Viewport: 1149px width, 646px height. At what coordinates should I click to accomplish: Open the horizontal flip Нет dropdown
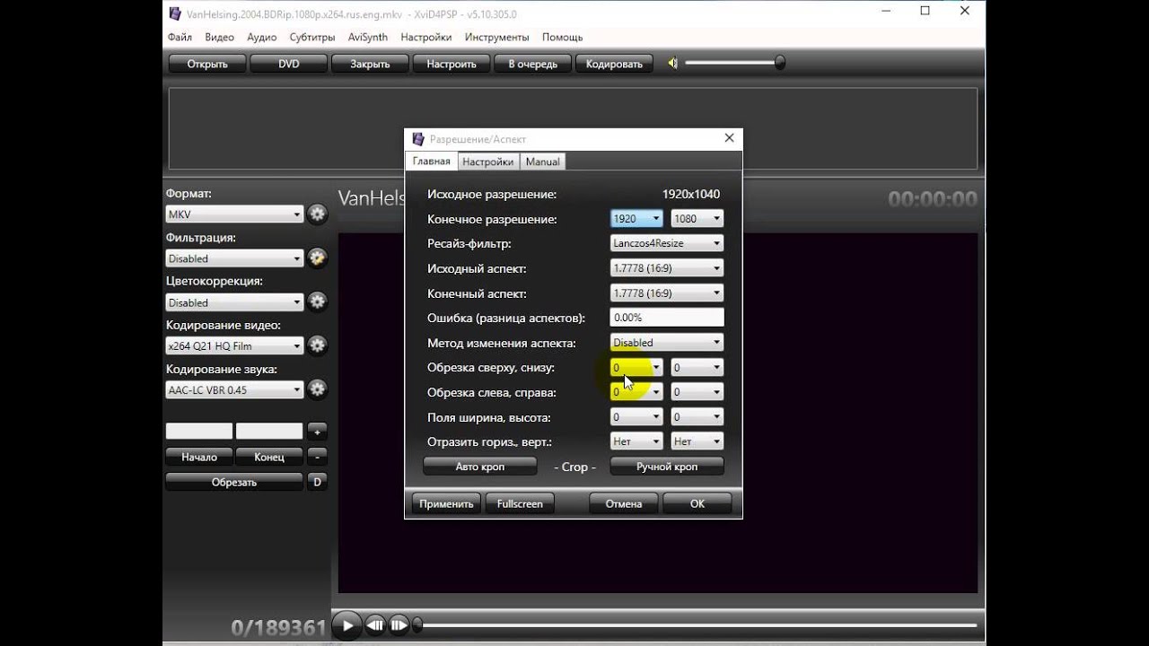coord(636,441)
